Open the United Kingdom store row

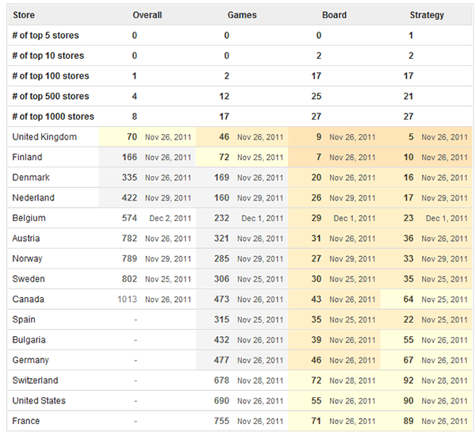coord(44,137)
